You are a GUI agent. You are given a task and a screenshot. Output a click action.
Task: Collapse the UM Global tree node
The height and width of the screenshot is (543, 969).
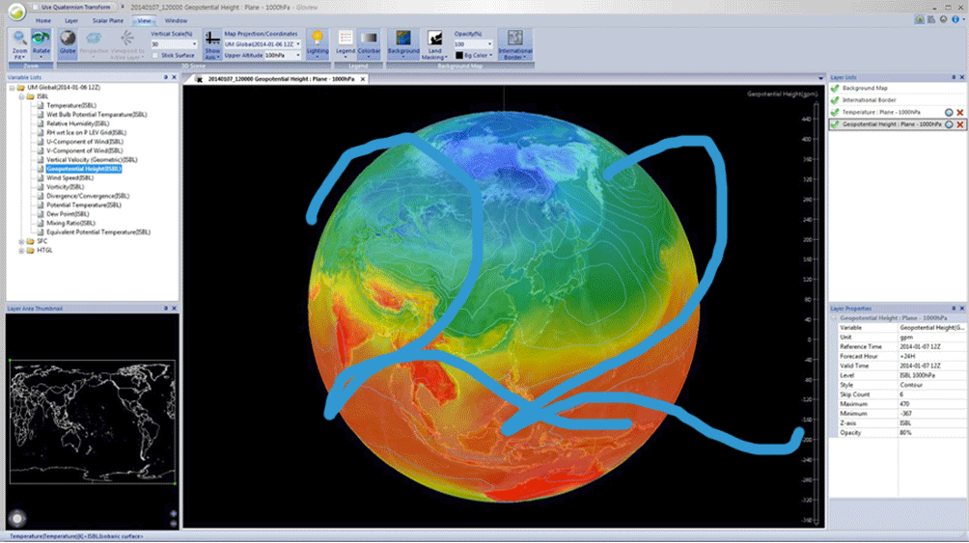[12, 88]
